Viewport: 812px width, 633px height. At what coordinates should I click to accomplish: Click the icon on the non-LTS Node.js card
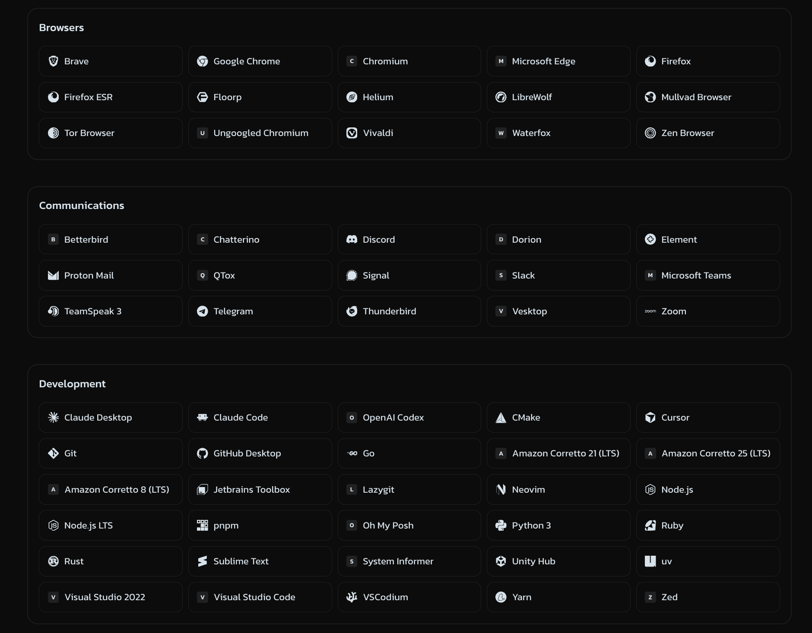[x=650, y=490]
